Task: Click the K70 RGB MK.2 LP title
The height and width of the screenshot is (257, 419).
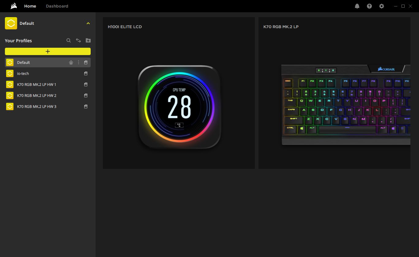Action: point(281,27)
